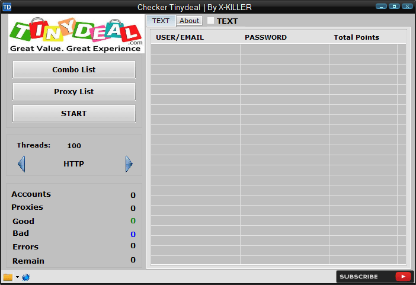Click the threads value 100
Screen dimensions: 416x285
click(74, 146)
